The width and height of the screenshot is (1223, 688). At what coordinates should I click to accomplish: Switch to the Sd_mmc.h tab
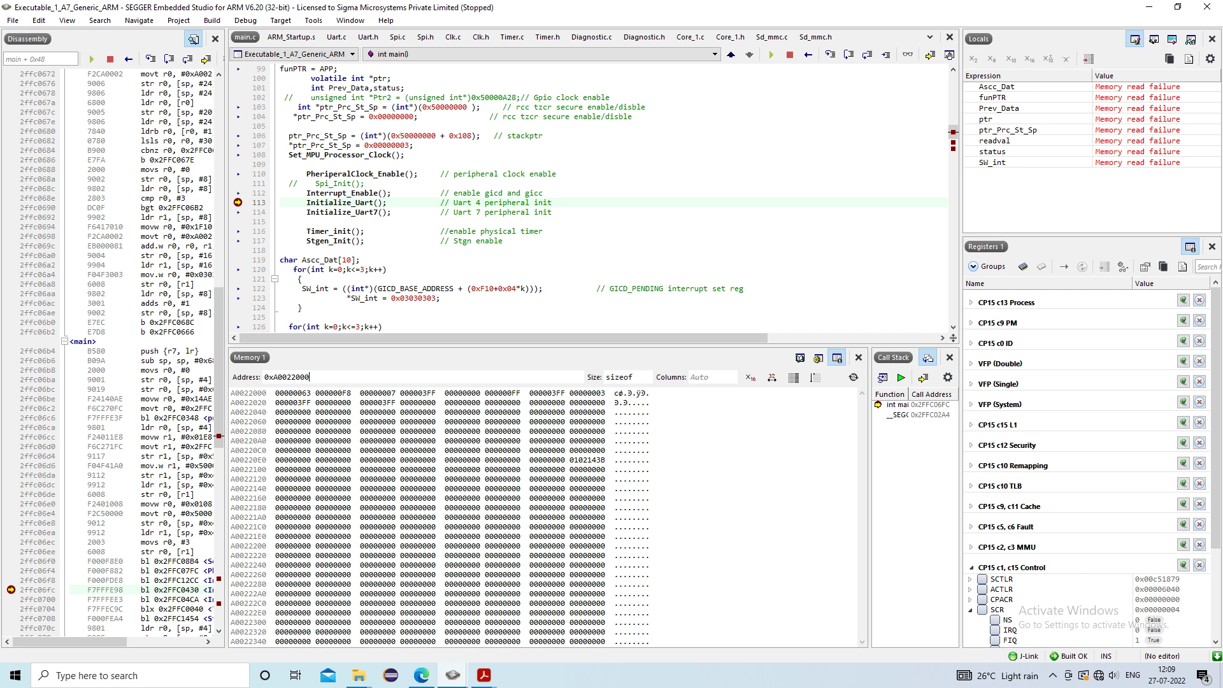815,38
